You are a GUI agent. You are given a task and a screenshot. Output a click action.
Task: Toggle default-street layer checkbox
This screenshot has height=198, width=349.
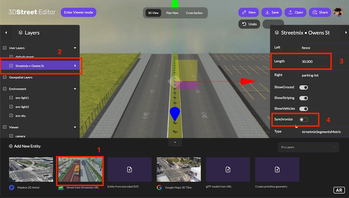point(11,57)
